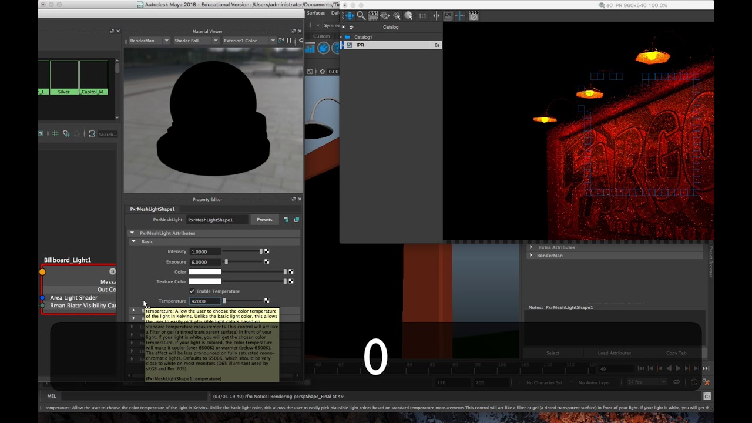
Task: Click the play backward button
Action: pyautogui.click(x=669, y=368)
